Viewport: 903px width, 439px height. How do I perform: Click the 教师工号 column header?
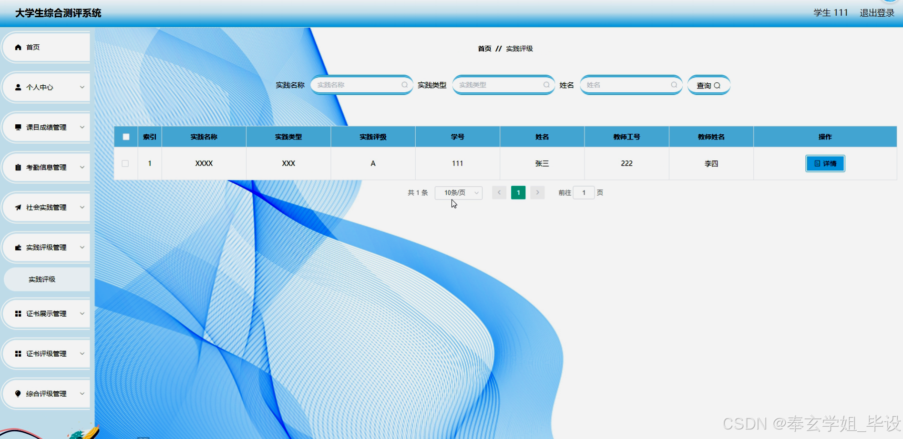[x=626, y=137]
